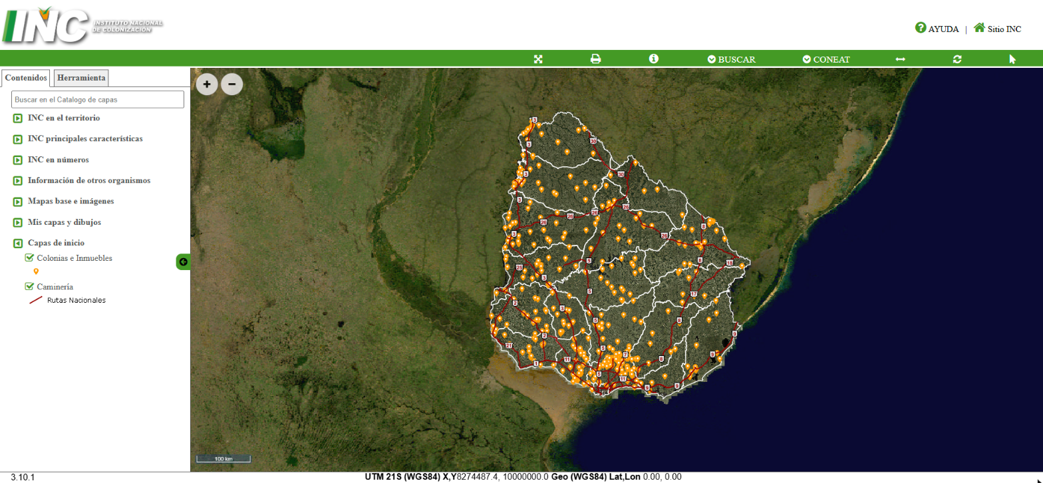This screenshot has width=1043, height=483.
Task: Click the INC Instituto Nacional logo
Action: pyautogui.click(x=82, y=25)
